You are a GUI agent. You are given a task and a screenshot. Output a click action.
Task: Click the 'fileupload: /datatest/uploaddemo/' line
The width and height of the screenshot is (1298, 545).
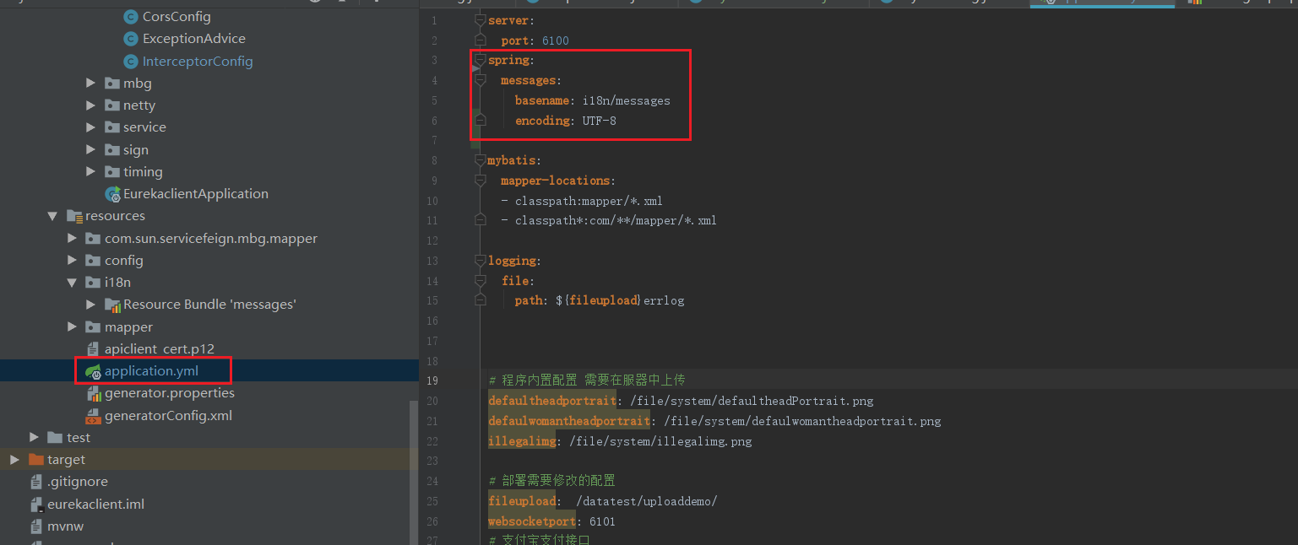pyautogui.click(x=603, y=501)
